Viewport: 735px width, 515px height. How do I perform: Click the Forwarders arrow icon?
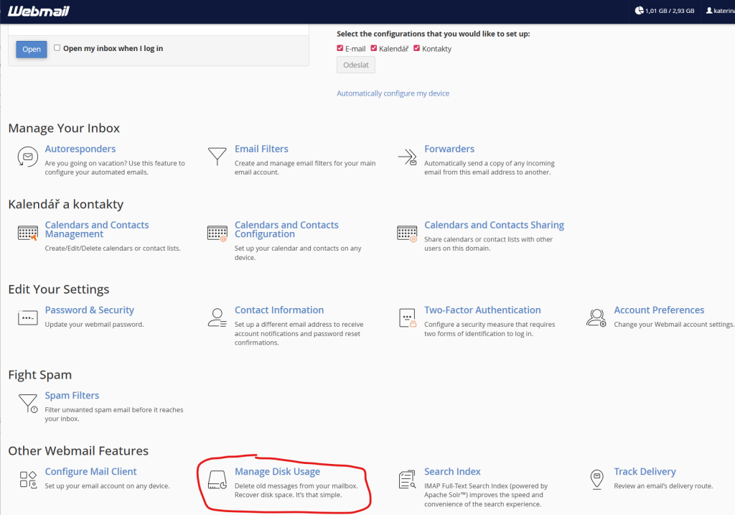pyautogui.click(x=407, y=157)
